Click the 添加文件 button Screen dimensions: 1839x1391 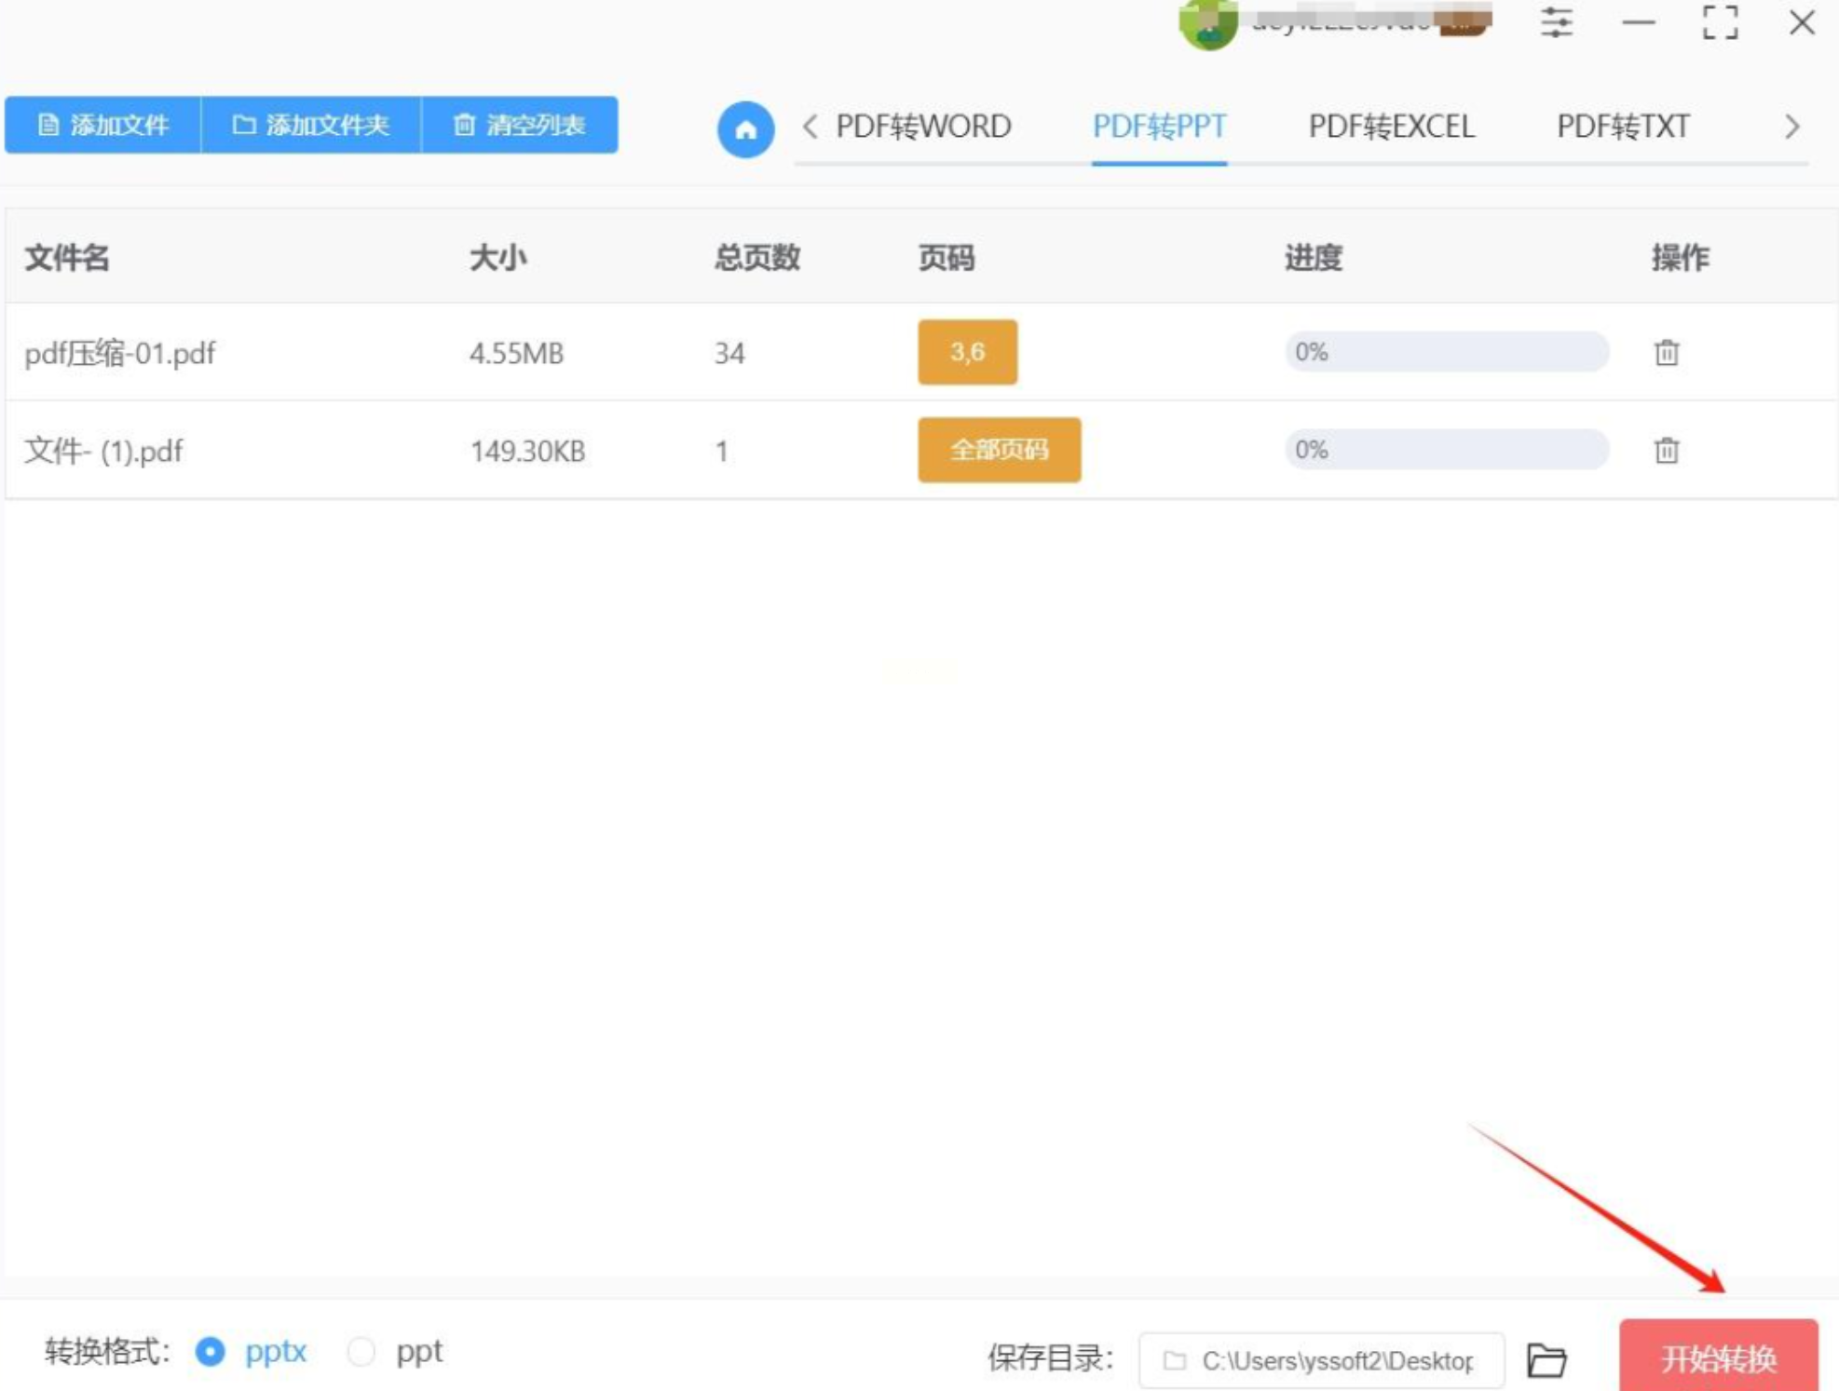tap(103, 125)
